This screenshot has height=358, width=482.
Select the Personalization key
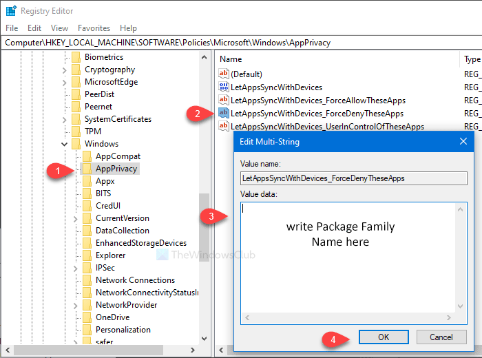click(x=123, y=329)
